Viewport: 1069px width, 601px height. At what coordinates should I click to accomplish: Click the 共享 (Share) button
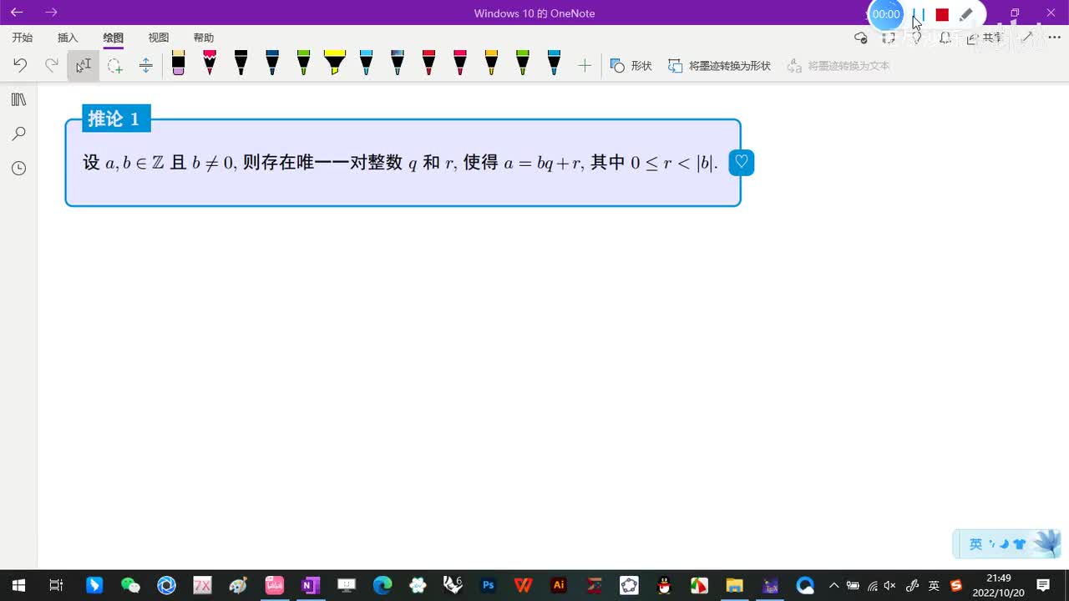point(985,38)
